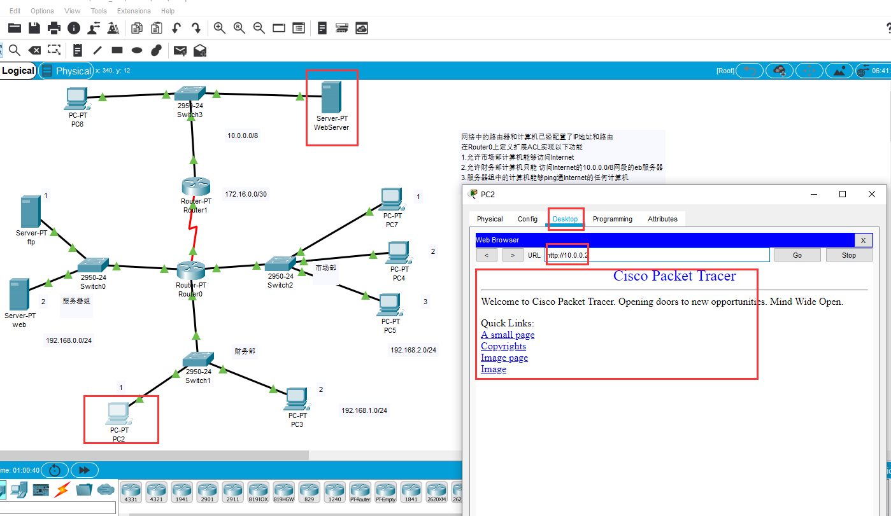The height and width of the screenshot is (516, 891).
Task: Paste with the clipboard paste icon
Action: 157,28
